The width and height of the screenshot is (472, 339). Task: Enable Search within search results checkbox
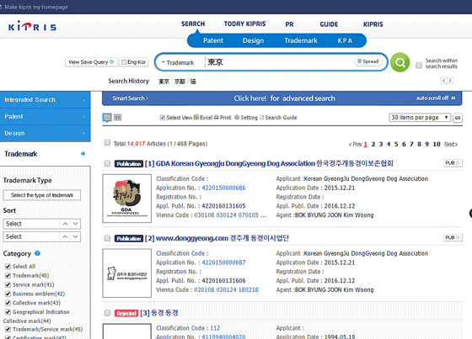(x=419, y=66)
